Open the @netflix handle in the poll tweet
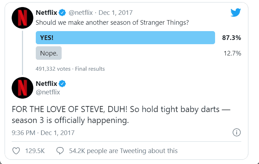Image resolution: width=259 pixels, height=164 pixels. point(81,13)
